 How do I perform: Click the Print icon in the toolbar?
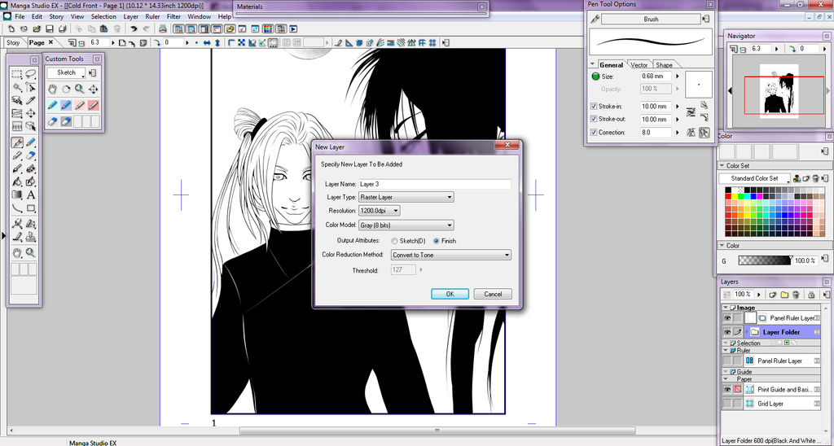(x=163, y=29)
